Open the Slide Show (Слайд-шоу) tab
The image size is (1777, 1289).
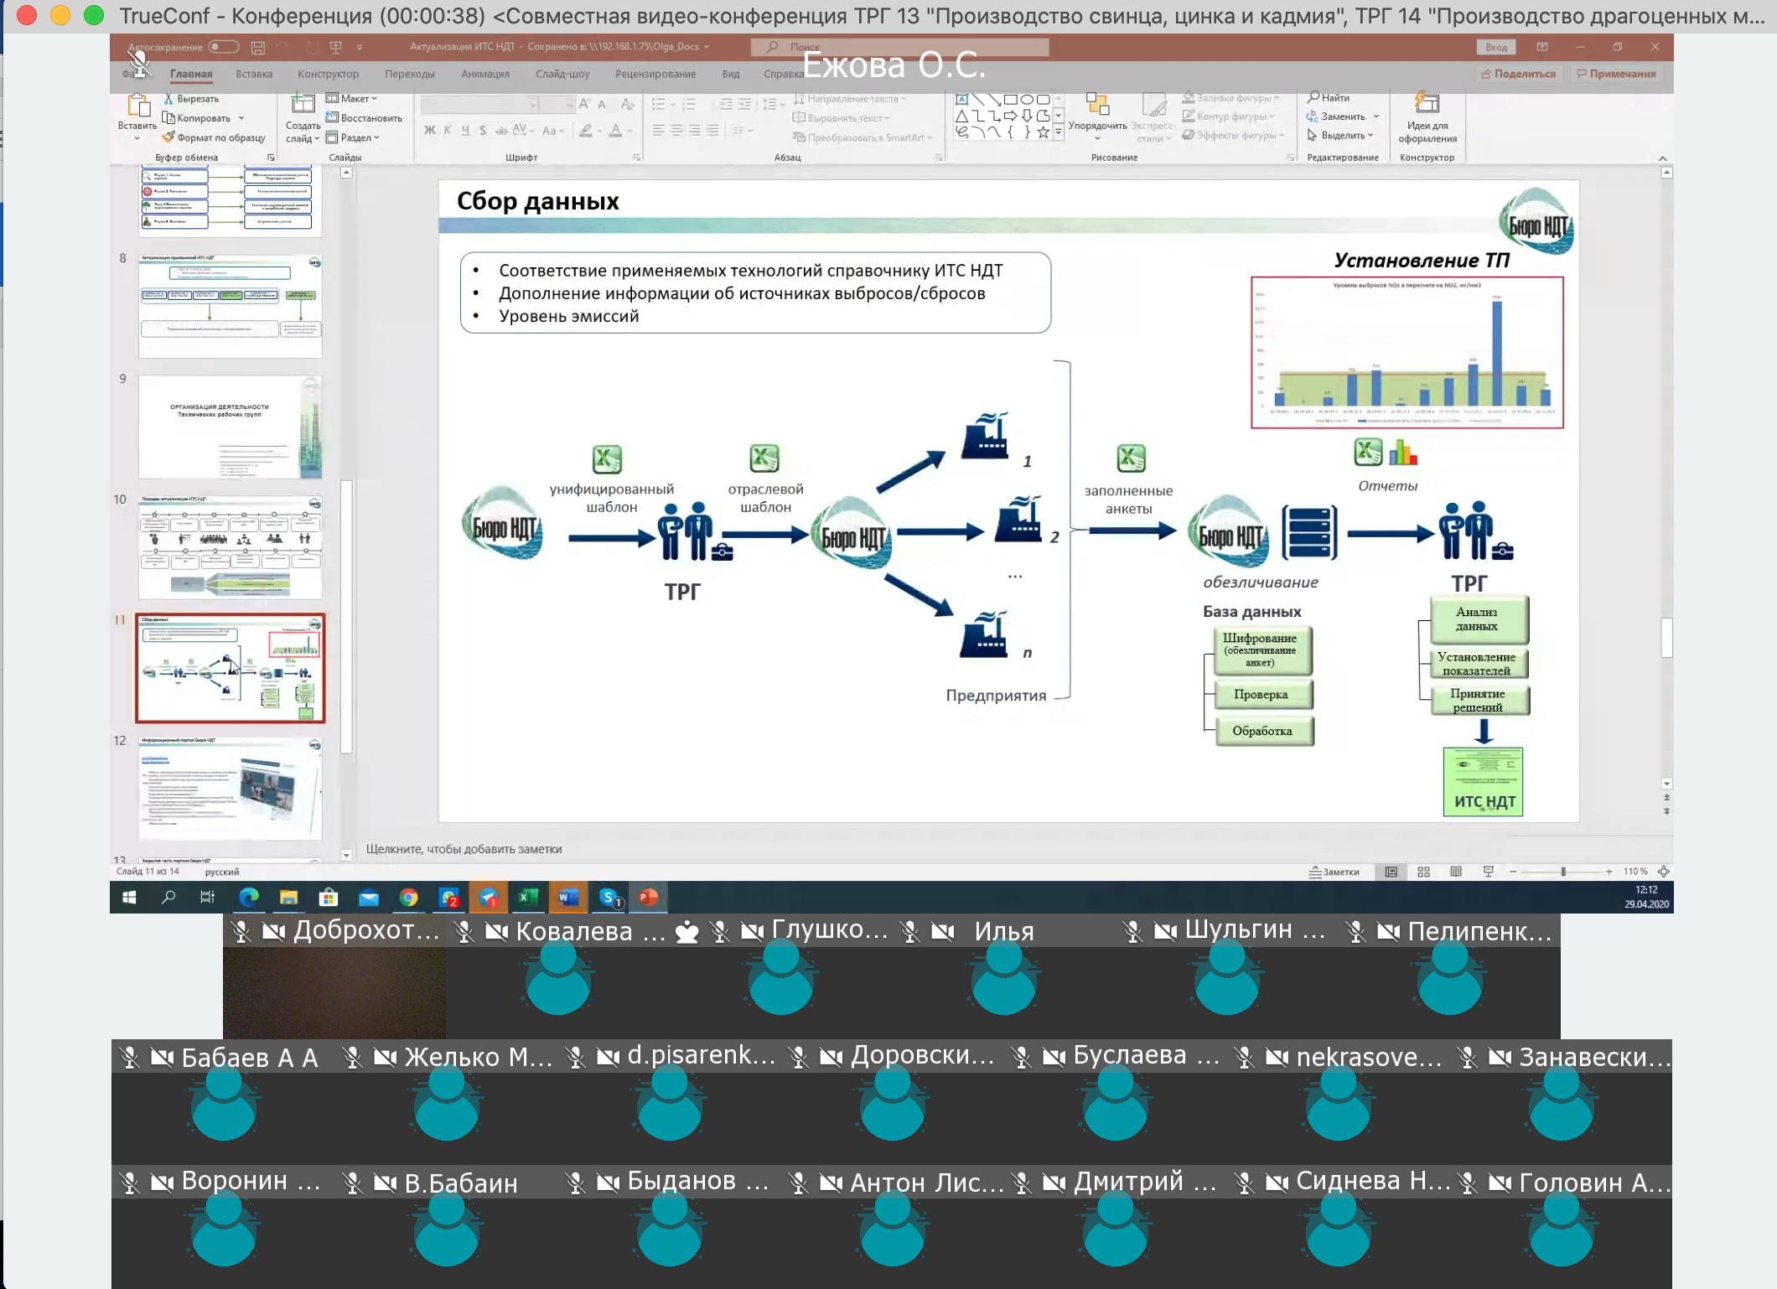tap(562, 74)
